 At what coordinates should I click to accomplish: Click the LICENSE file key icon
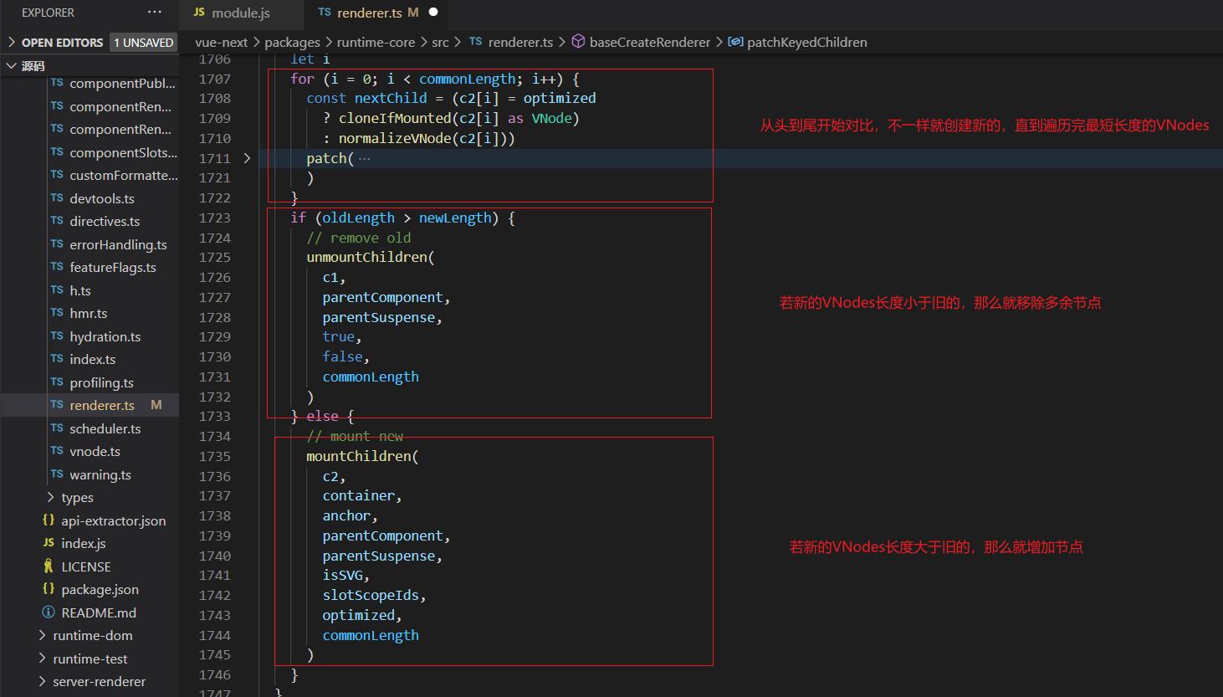[x=49, y=566]
